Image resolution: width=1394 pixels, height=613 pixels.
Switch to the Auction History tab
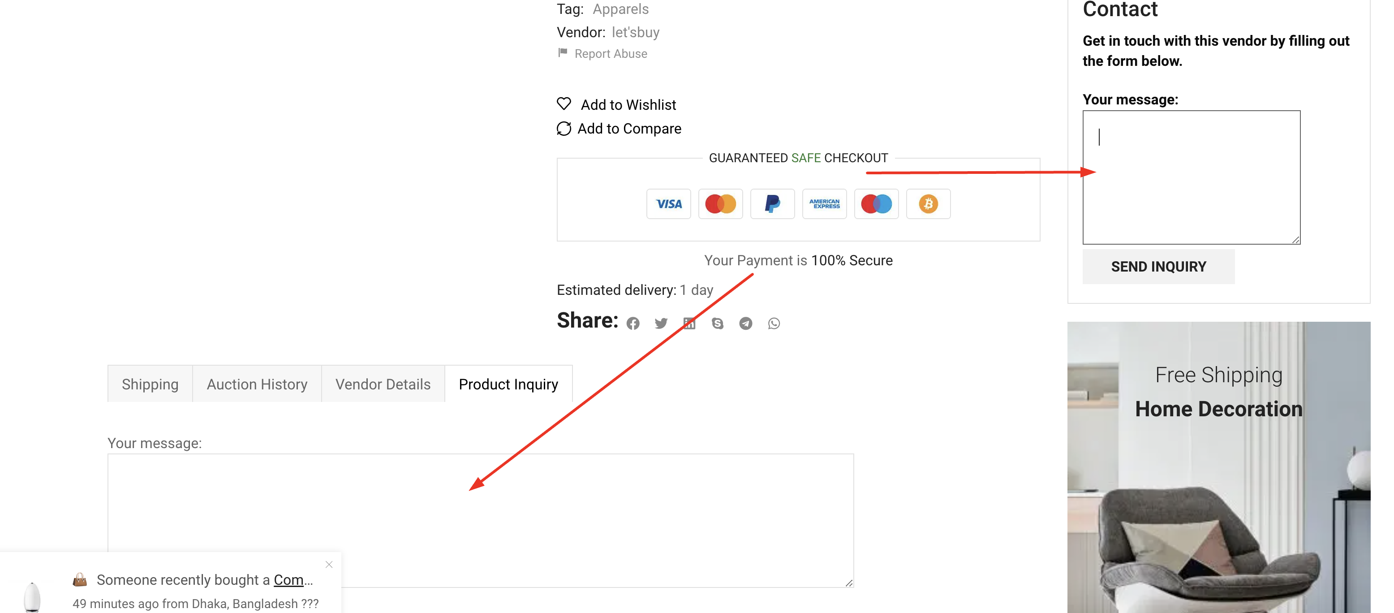(x=257, y=384)
